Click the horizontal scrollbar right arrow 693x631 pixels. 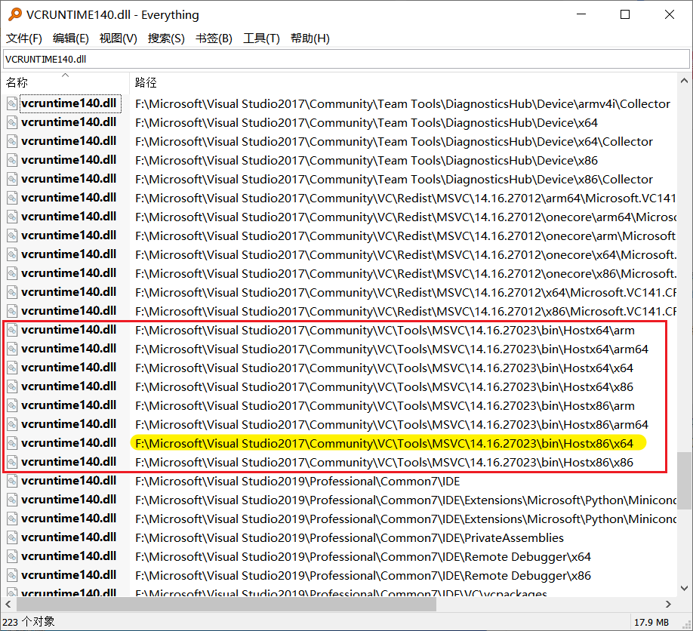click(x=668, y=604)
